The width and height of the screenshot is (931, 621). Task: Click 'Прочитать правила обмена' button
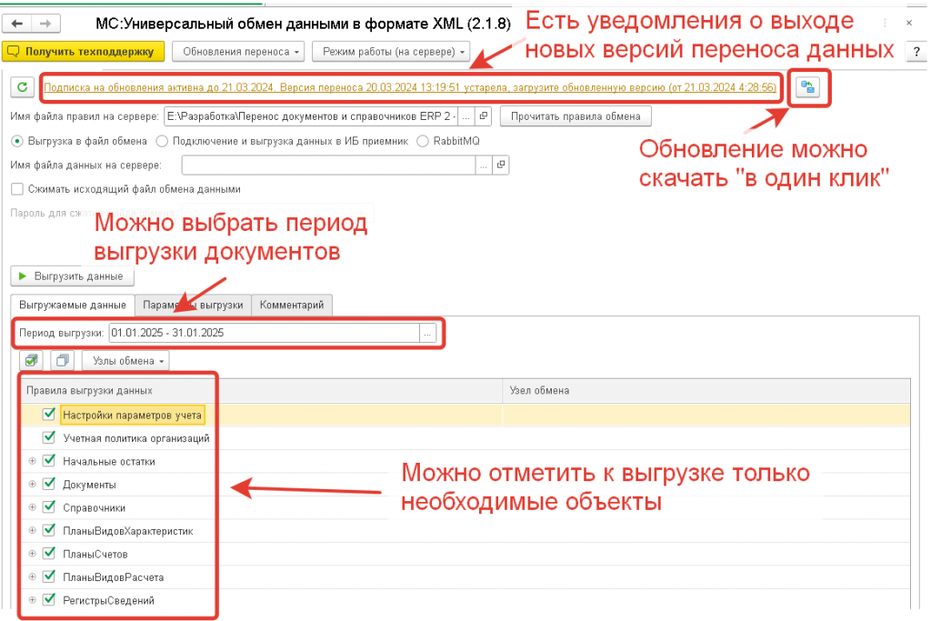576,116
